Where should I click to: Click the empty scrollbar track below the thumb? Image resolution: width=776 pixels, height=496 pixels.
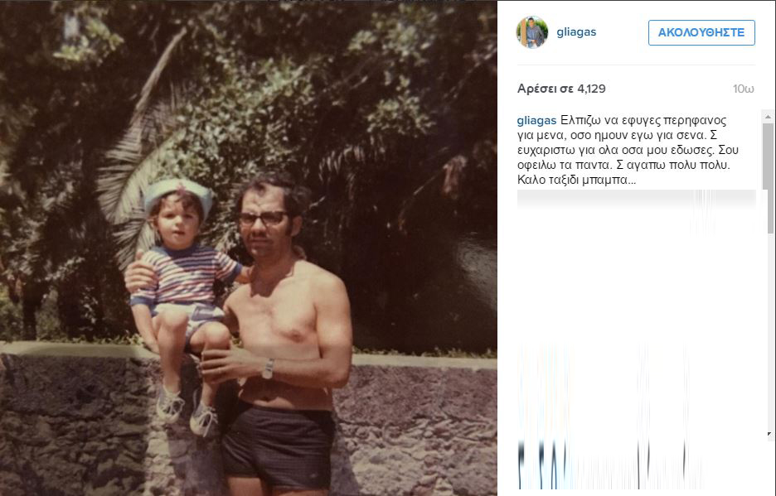pyautogui.click(x=768, y=330)
